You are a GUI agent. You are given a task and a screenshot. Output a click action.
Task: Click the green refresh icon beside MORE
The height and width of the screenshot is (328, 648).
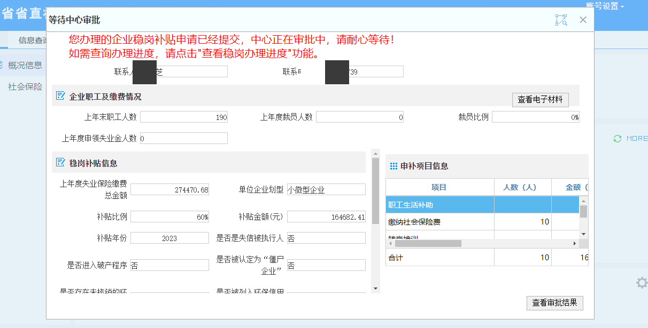point(618,139)
